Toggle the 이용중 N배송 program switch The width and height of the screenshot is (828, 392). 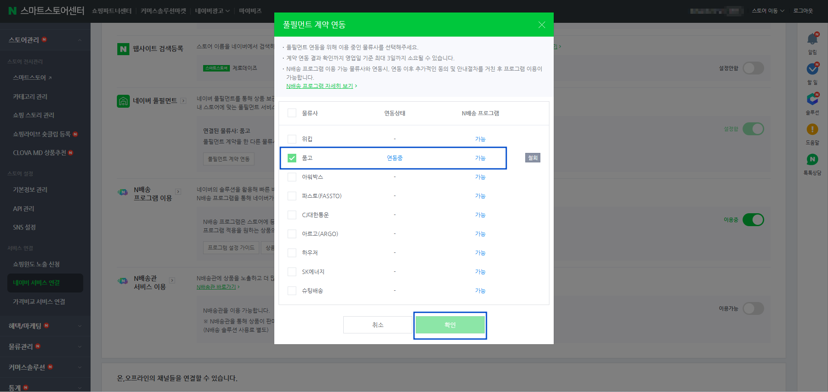click(x=753, y=220)
